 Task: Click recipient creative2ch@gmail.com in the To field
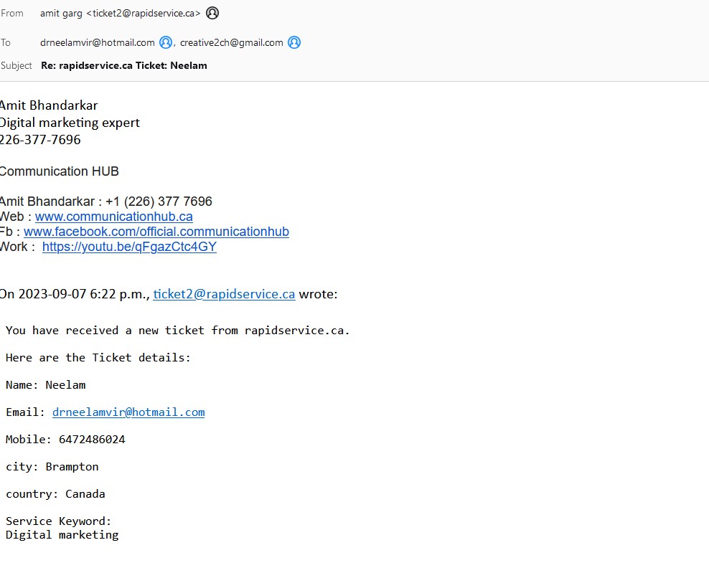click(x=231, y=42)
